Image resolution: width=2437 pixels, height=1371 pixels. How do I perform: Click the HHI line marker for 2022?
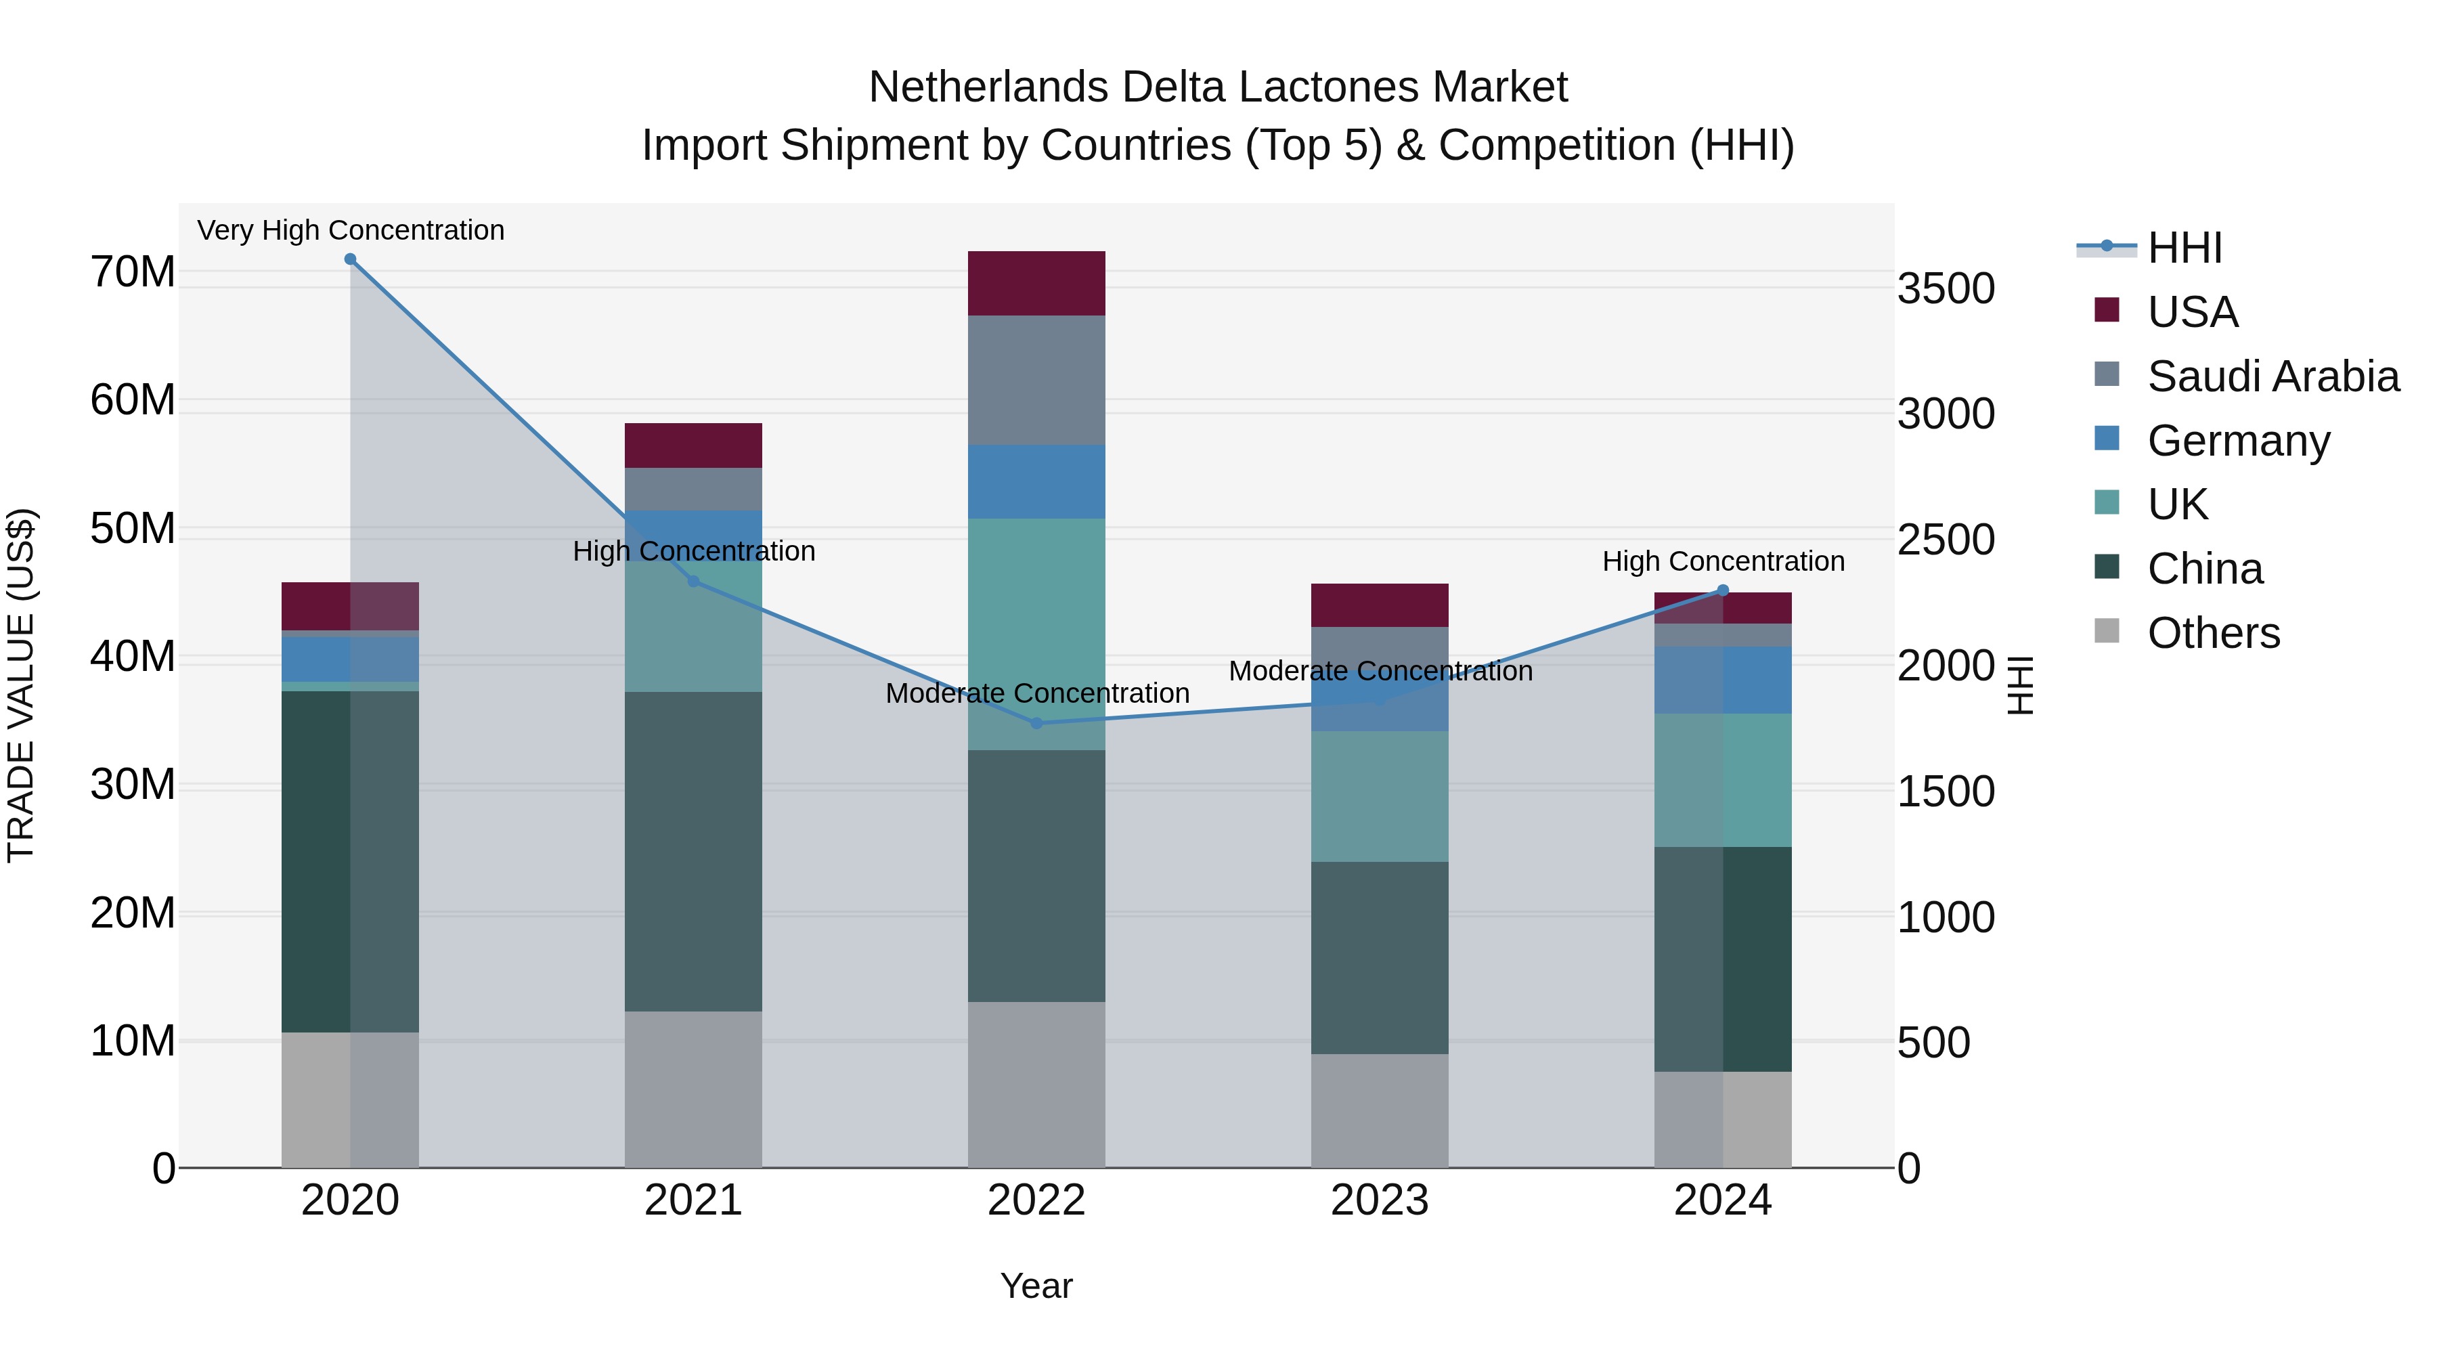1036,723
